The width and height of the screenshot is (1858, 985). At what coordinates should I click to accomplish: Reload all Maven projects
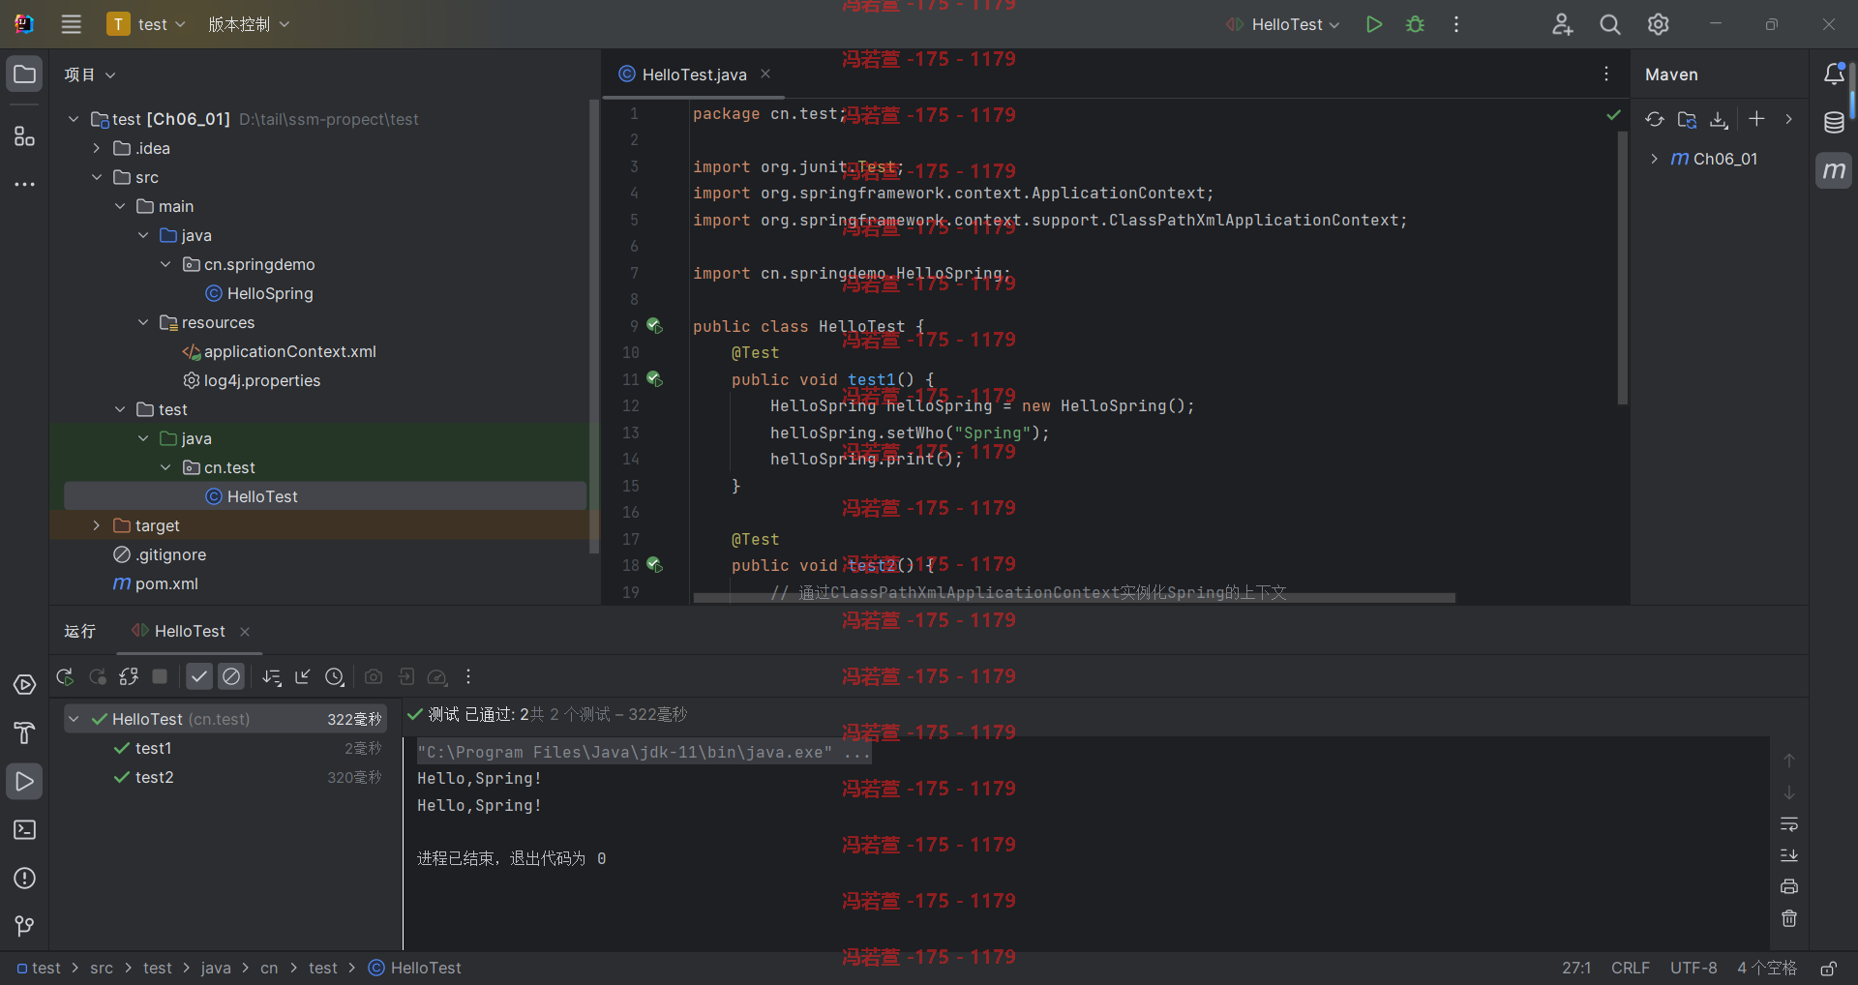(x=1655, y=119)
